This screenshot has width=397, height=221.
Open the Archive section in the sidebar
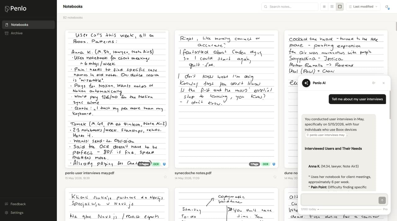pyautogui.click(x=28, y=33)
